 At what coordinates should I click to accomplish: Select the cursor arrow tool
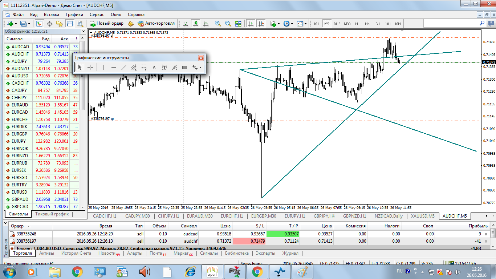click(80, 67)
